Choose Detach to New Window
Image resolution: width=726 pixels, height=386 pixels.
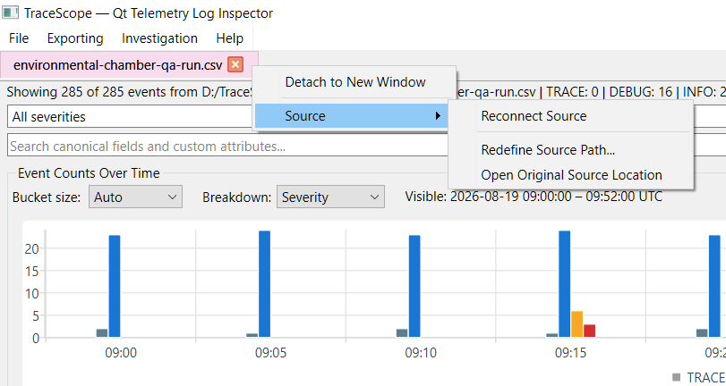(354, 82)
